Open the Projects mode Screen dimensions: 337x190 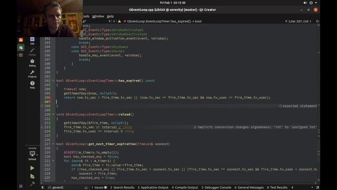[32, 74]
